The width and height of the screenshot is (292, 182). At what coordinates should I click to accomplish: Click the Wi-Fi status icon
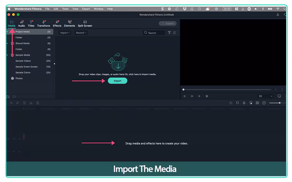point(278,9)
